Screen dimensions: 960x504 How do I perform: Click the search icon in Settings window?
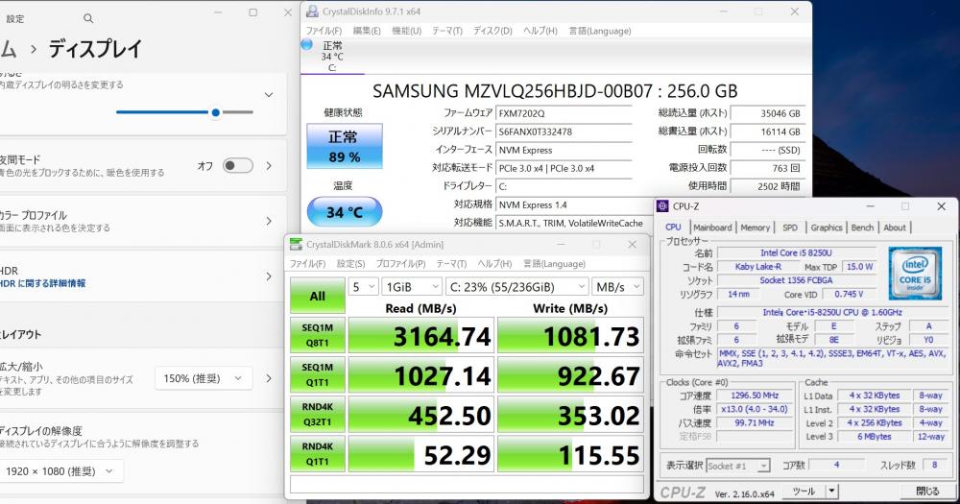click(88, 19)
